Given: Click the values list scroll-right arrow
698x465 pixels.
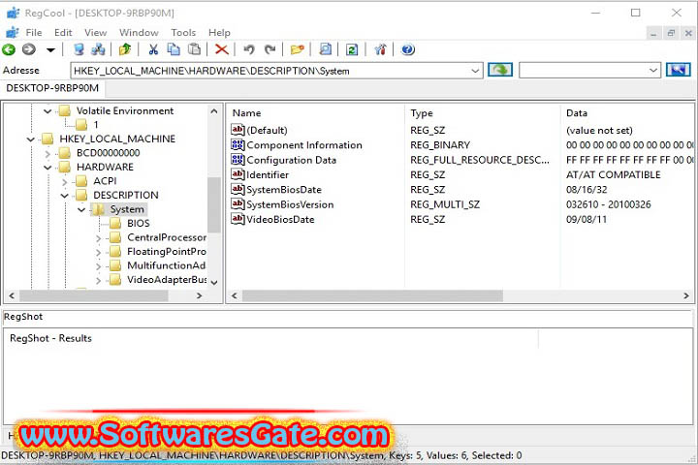Looking at the screenshot, I should pyautogui.click(x=686, y=295).
